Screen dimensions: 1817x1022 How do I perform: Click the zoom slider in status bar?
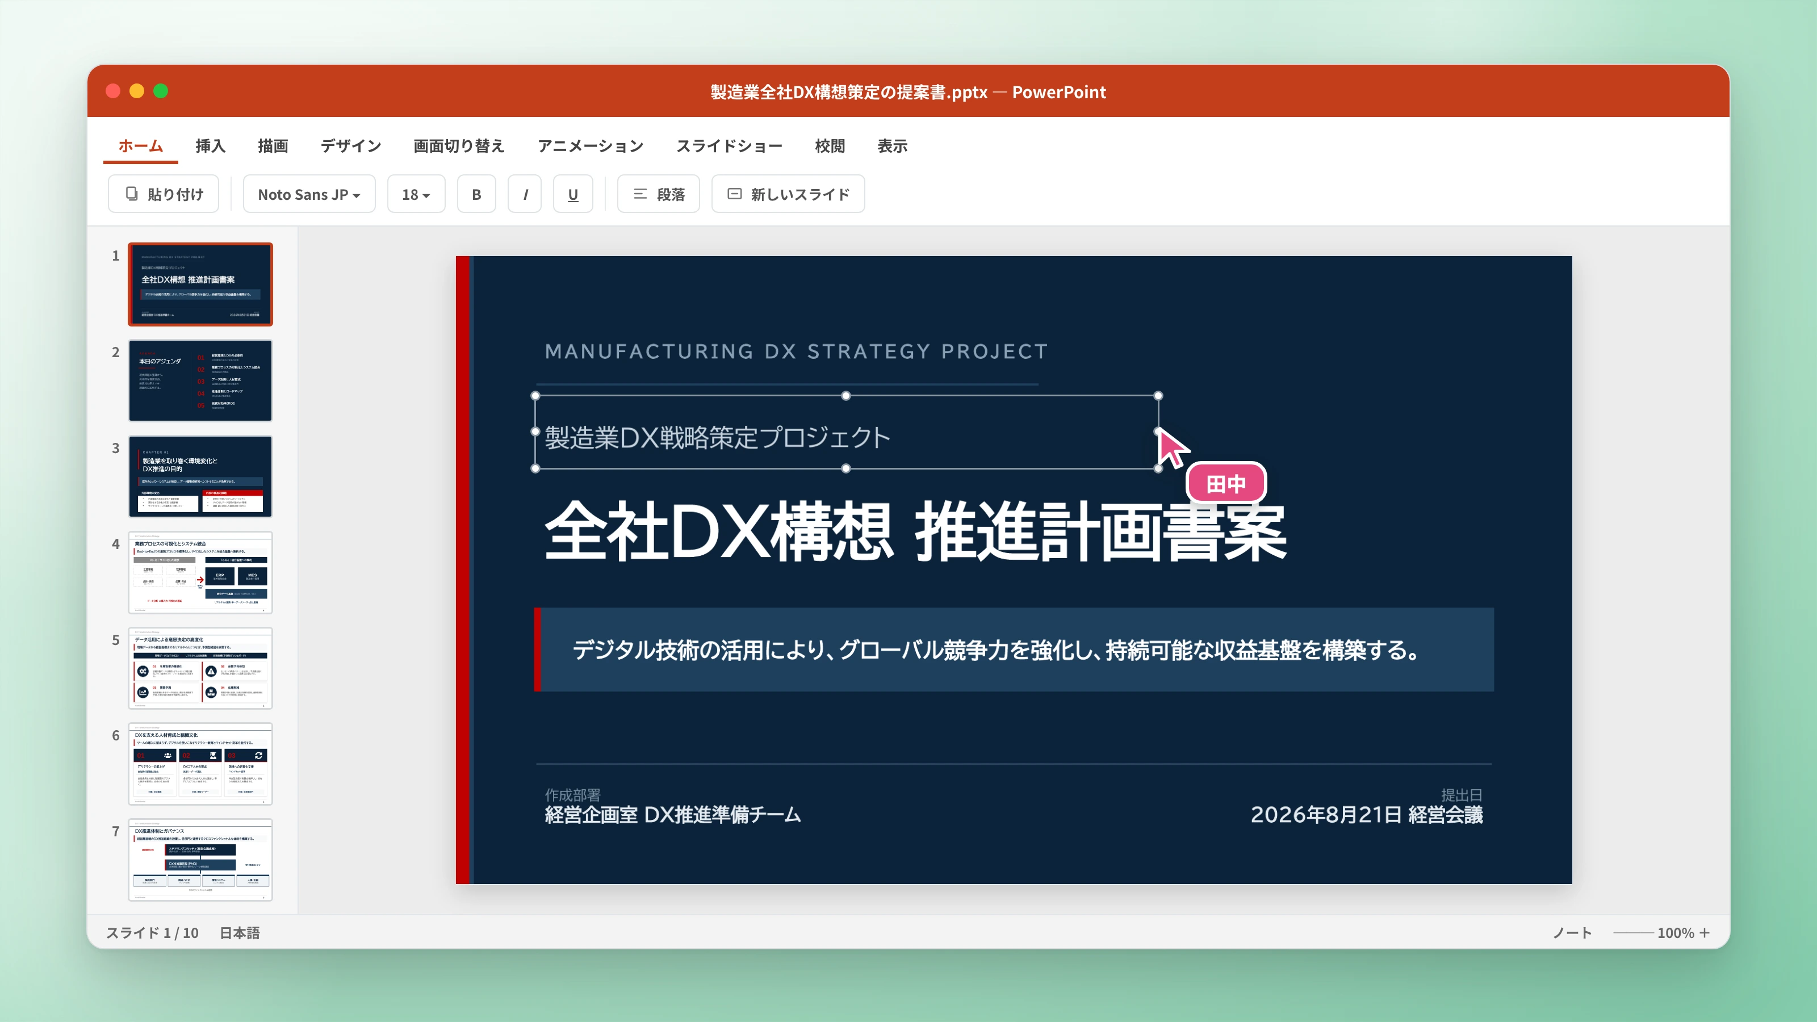1633,933
